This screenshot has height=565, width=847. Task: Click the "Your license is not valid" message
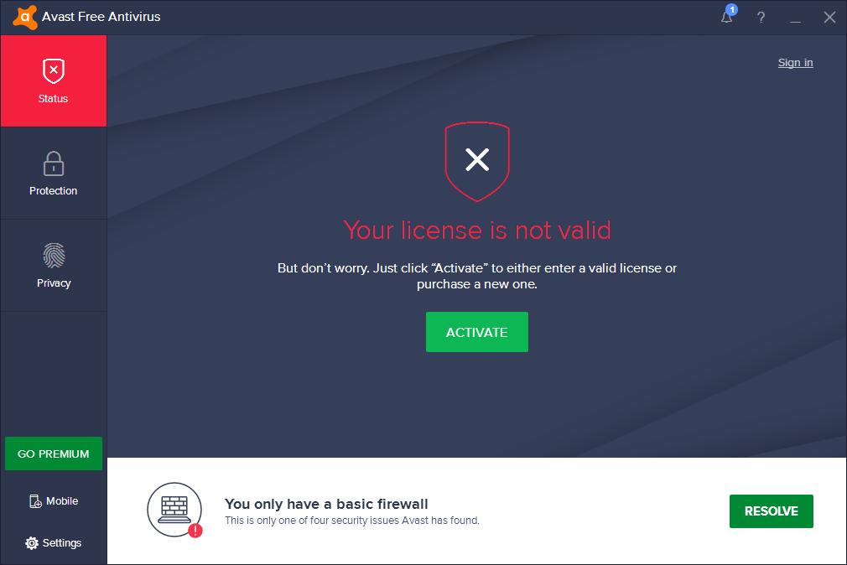(x=477, y=230)
